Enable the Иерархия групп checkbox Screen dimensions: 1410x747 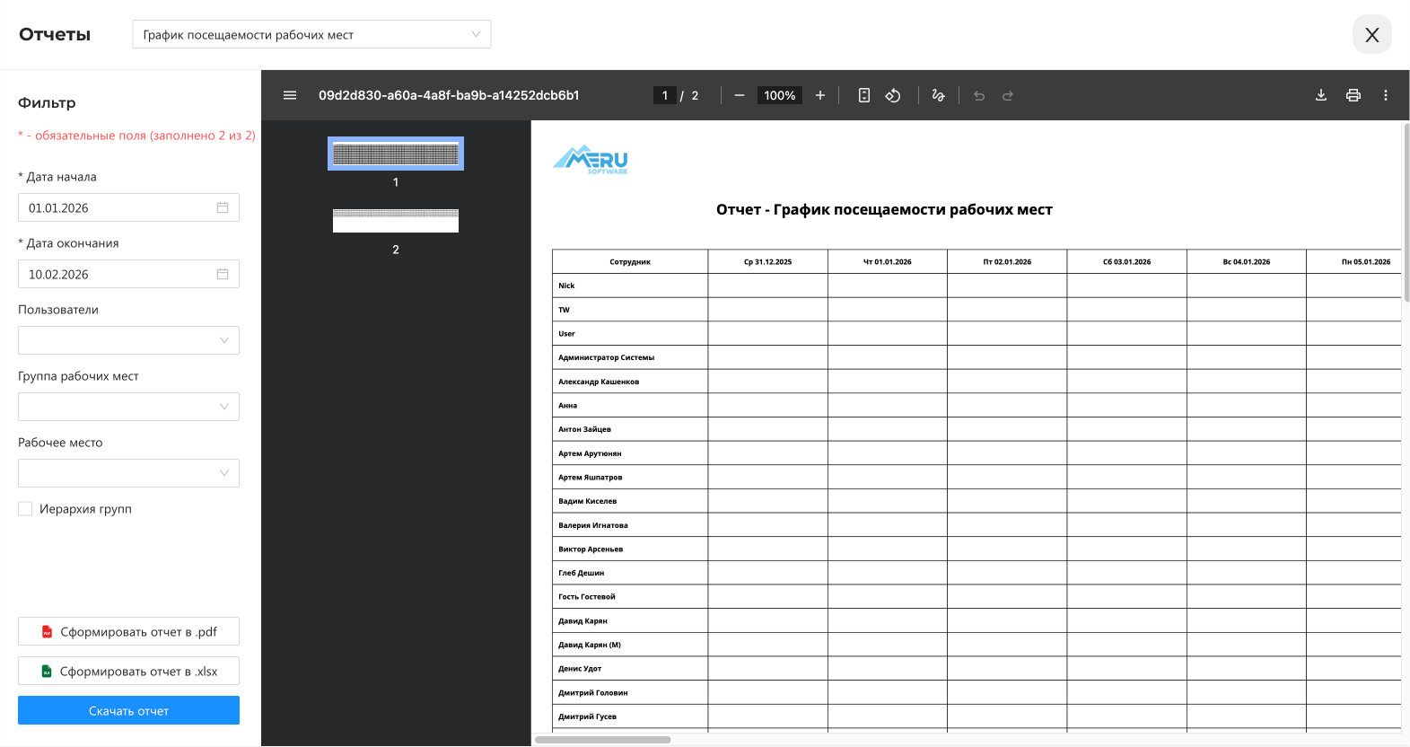coord(25,509)
